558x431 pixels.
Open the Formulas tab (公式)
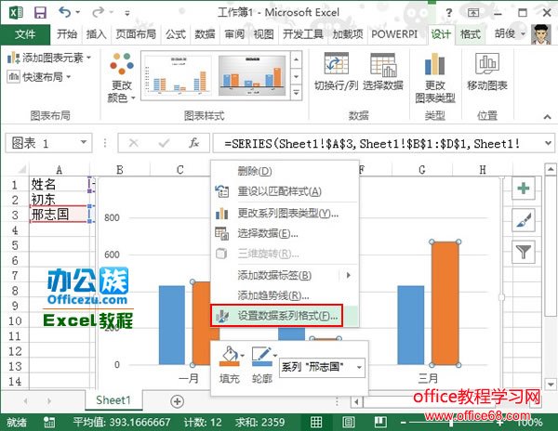pyautogui.click(x=176, y=34)
